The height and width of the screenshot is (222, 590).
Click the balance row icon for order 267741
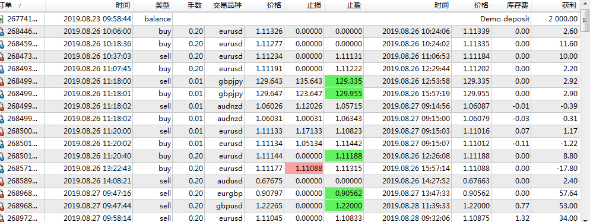(x=2, y=19)
